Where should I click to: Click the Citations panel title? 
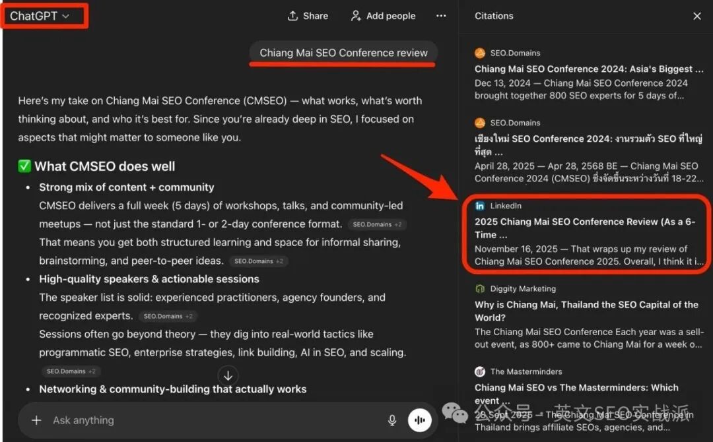[x=494, y=16]
